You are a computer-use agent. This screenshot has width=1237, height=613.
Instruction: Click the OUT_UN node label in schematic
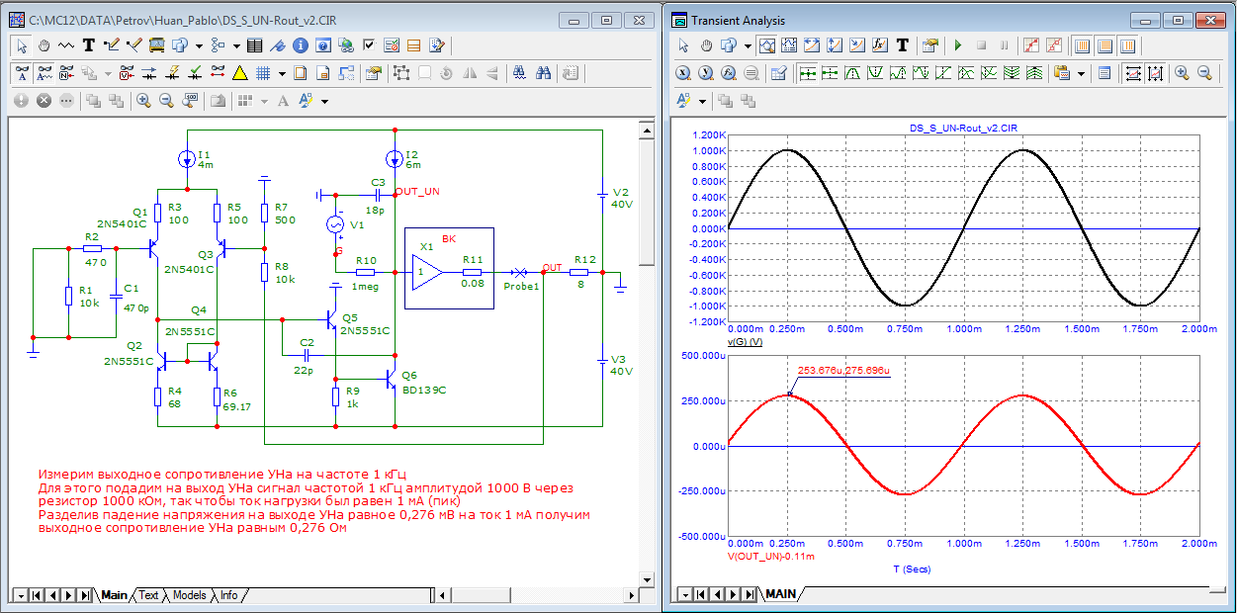point(417,192)
